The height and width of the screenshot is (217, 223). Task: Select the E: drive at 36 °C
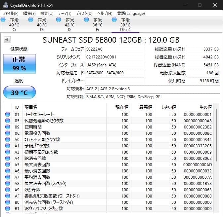click(x=87, y=20)
